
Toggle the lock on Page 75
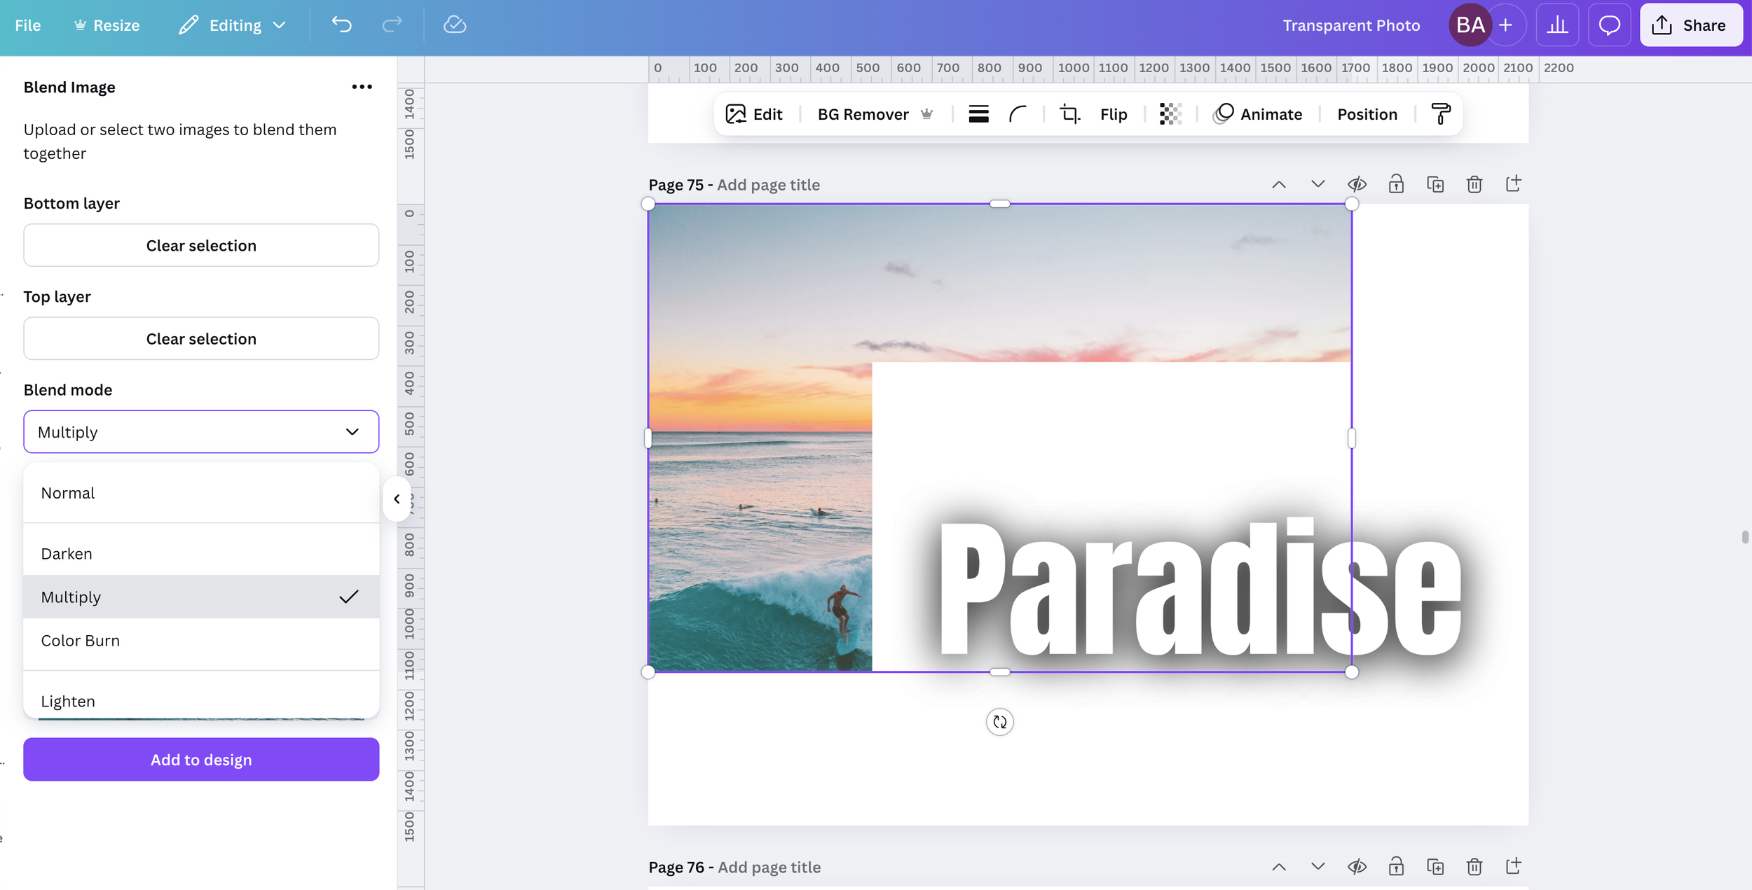(x=1396, y=184)
